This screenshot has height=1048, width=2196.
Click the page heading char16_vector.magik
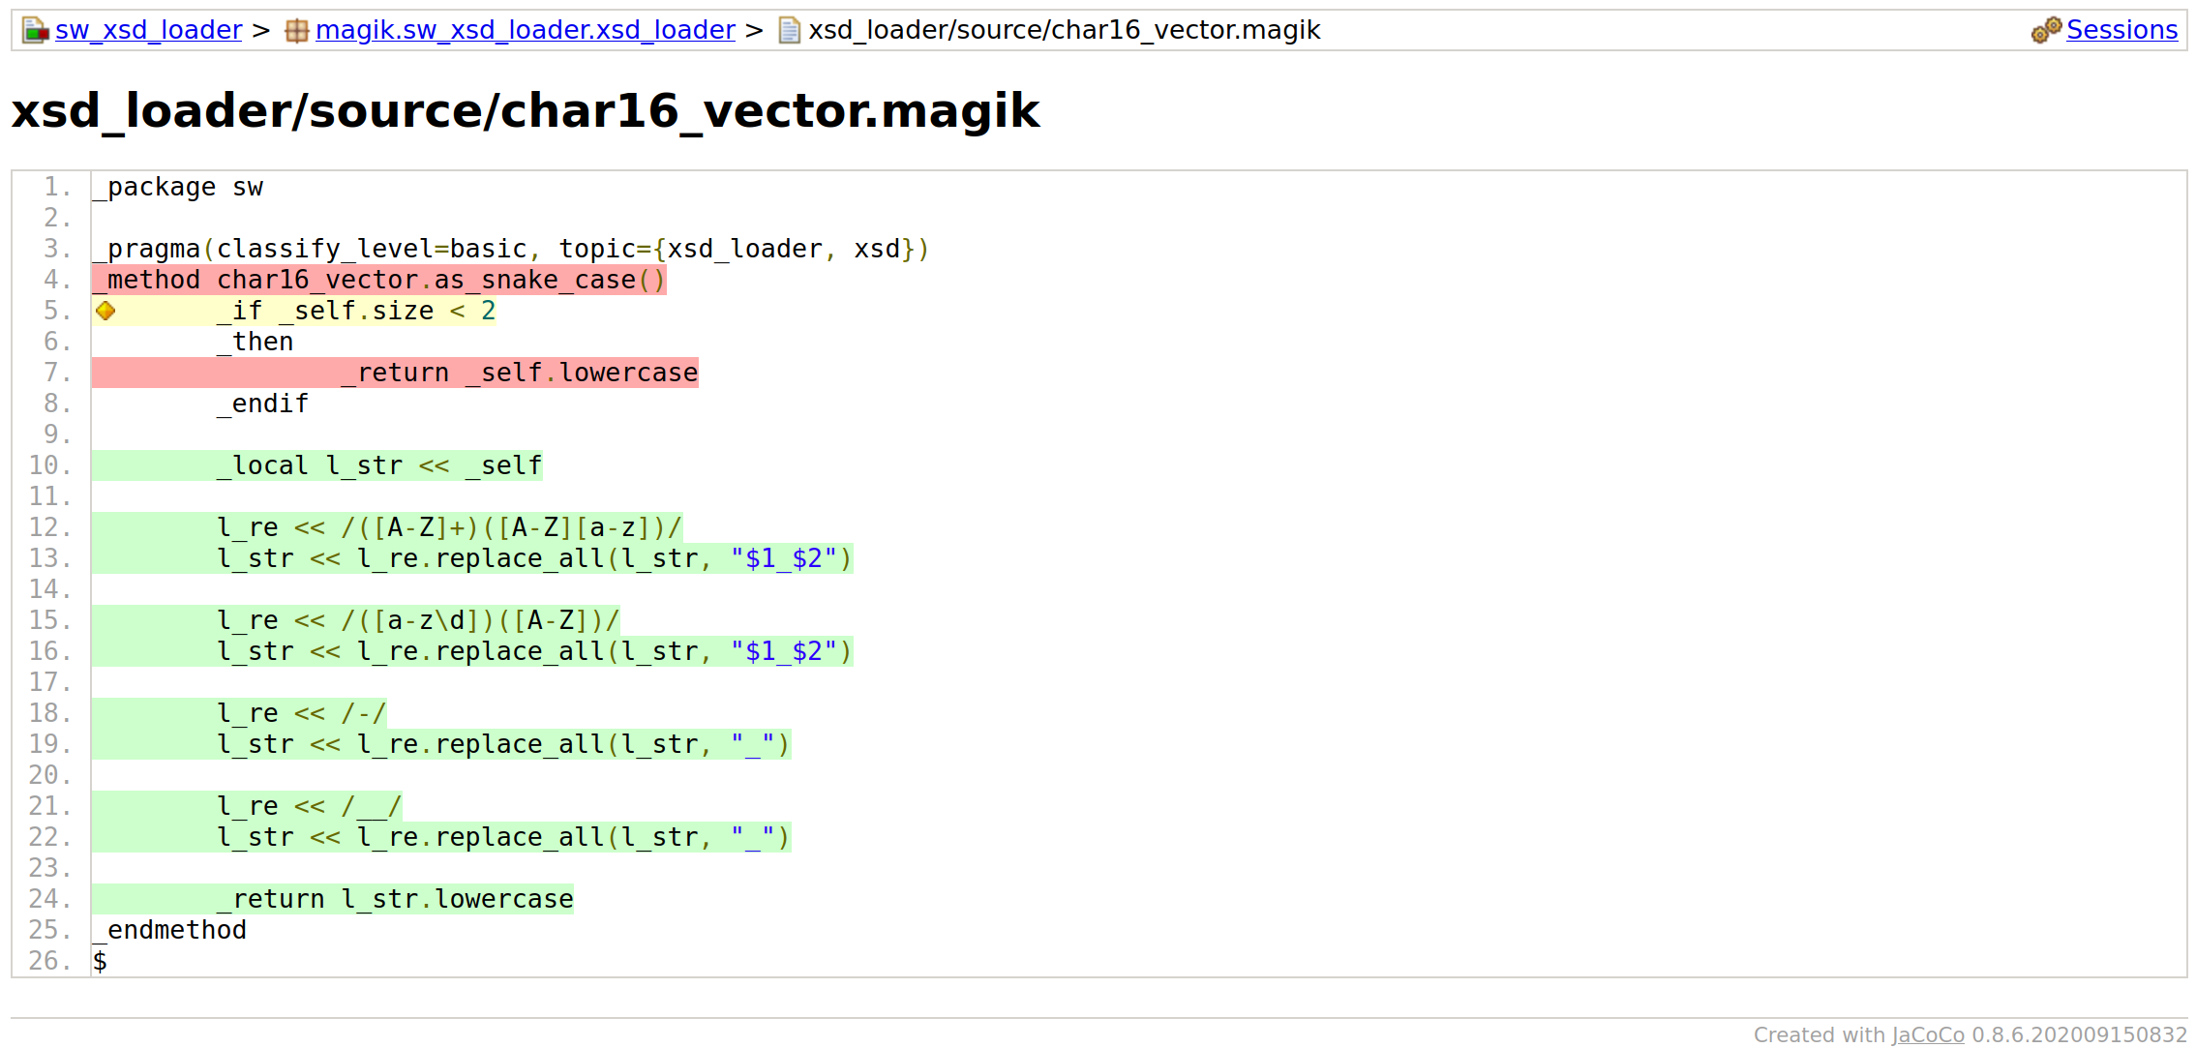pyautogui.click(x=525, y=111)
